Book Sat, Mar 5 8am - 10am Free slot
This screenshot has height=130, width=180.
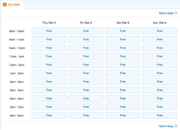123,31
